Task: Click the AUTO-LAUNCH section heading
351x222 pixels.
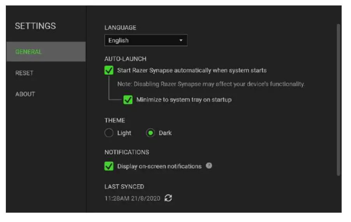Action: coord(125,59)
